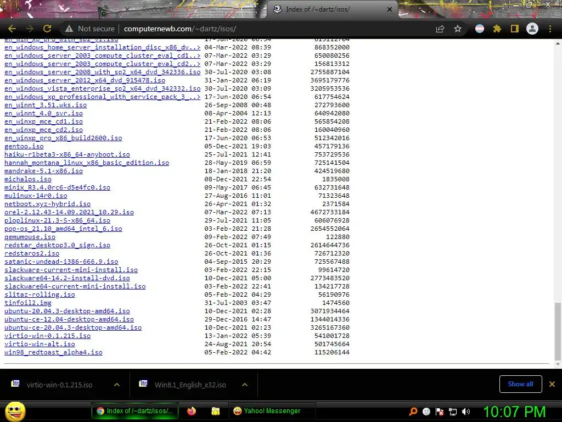562x422 pixels.
Task: Open the qemumouse.iso link
Action: click(30, 237)
